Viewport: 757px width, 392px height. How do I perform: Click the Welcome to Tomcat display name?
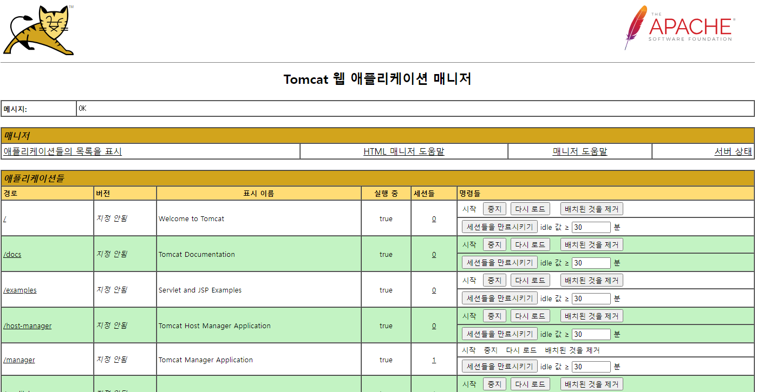(191, 219)
